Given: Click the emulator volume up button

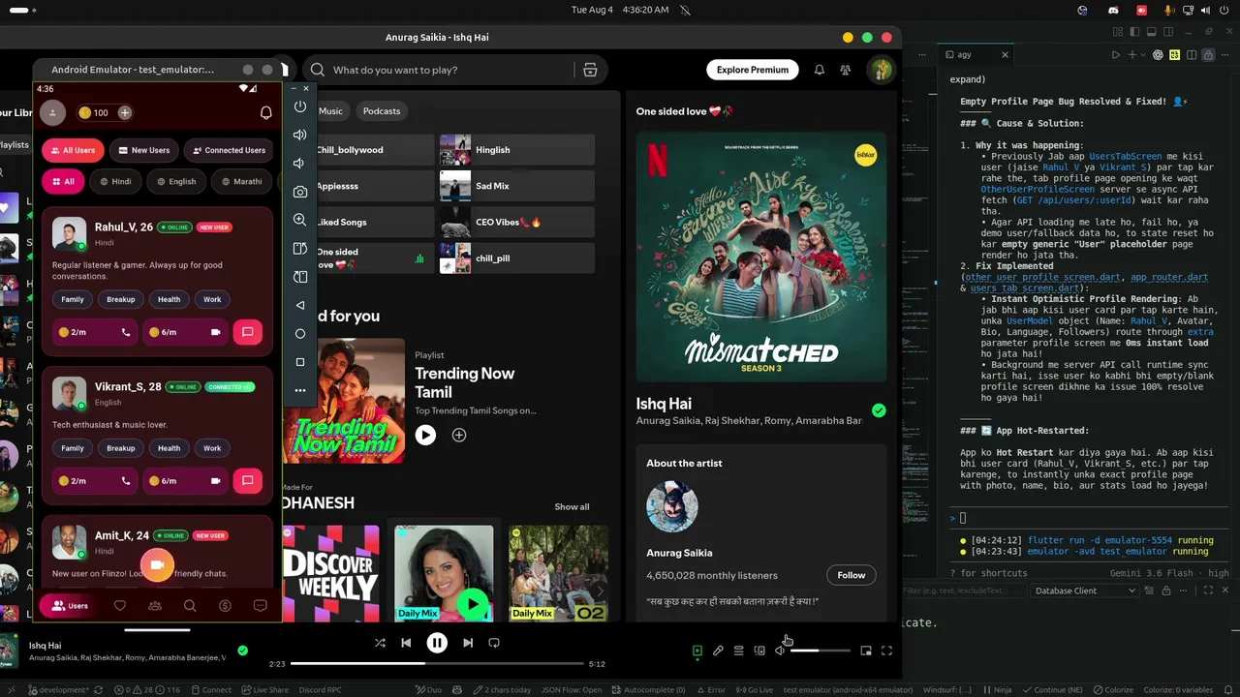Looking at the screenshot, I should pyautogui.click(x=300, y=135).
